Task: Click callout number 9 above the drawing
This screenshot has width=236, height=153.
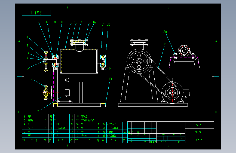Action: coord(39,22)
